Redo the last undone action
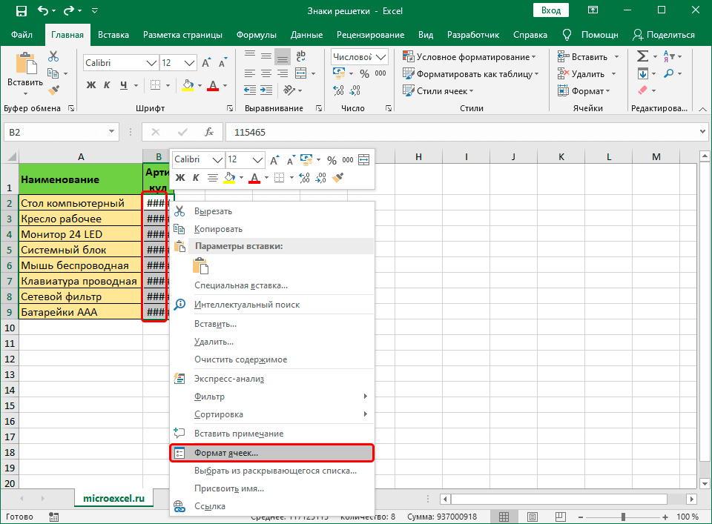 tap(69, 10)
